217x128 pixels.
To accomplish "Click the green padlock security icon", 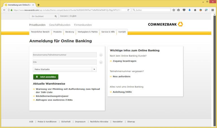I will 12,10.
